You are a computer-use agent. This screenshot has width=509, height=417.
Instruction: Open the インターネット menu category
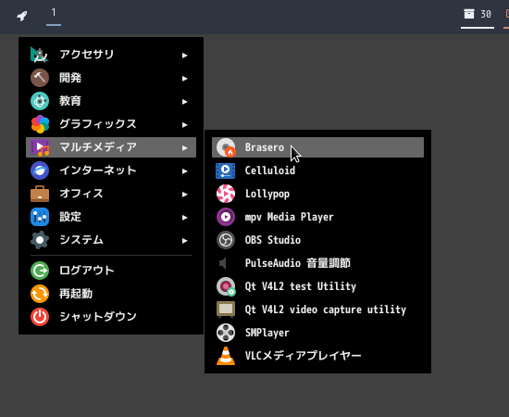(111, 171)
